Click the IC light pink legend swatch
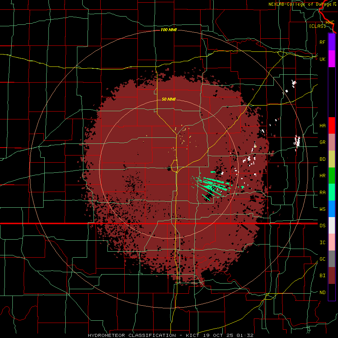Viewport: 338px width, 338px height. tap(332, 242)
